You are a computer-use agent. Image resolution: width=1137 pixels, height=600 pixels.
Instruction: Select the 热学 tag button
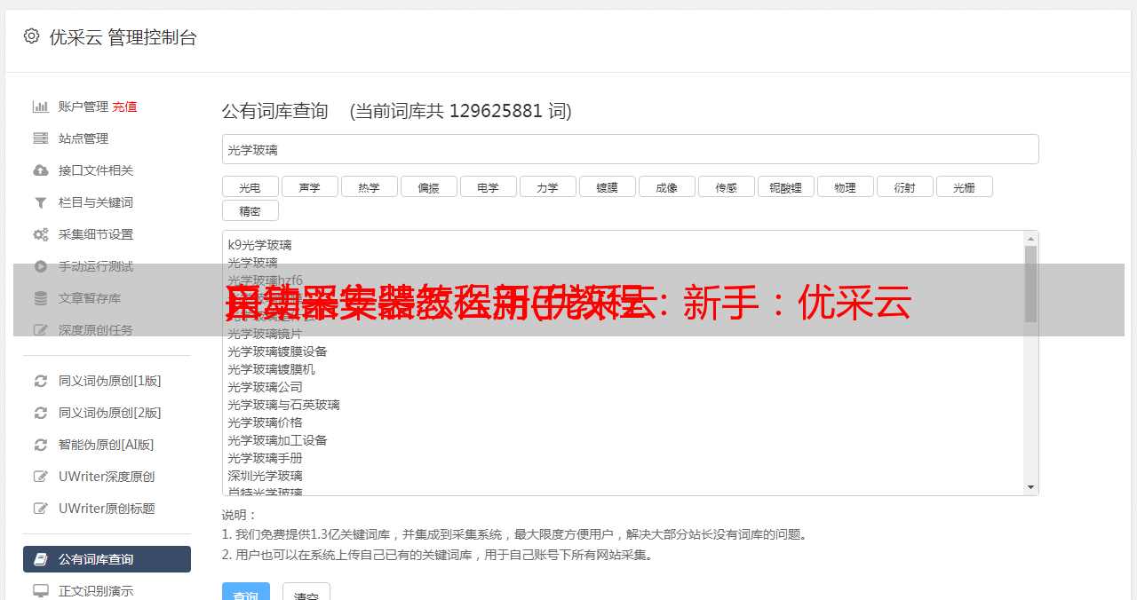point(369,186)
